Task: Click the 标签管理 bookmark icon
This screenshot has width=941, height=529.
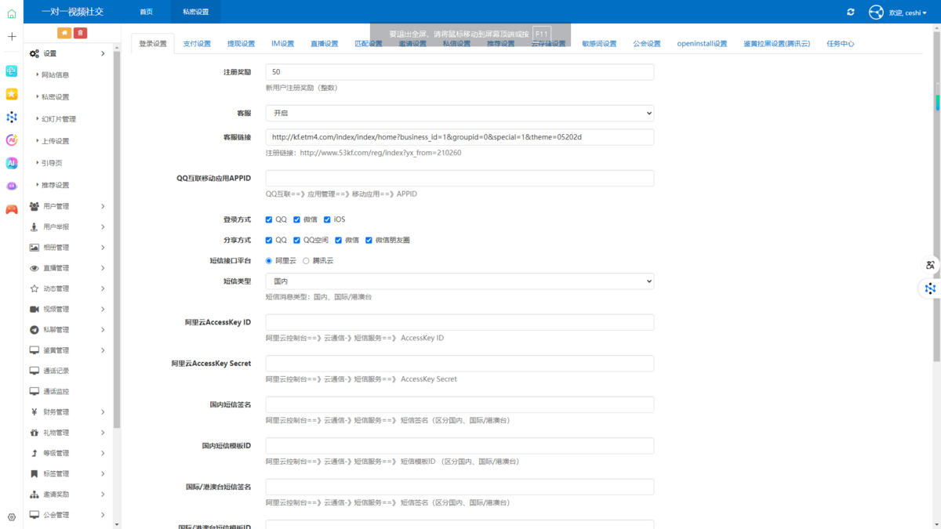Action: tap(35, 474)
